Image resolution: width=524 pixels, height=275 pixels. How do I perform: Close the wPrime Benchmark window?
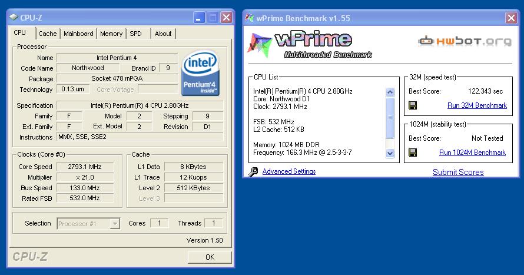(511, 18)
